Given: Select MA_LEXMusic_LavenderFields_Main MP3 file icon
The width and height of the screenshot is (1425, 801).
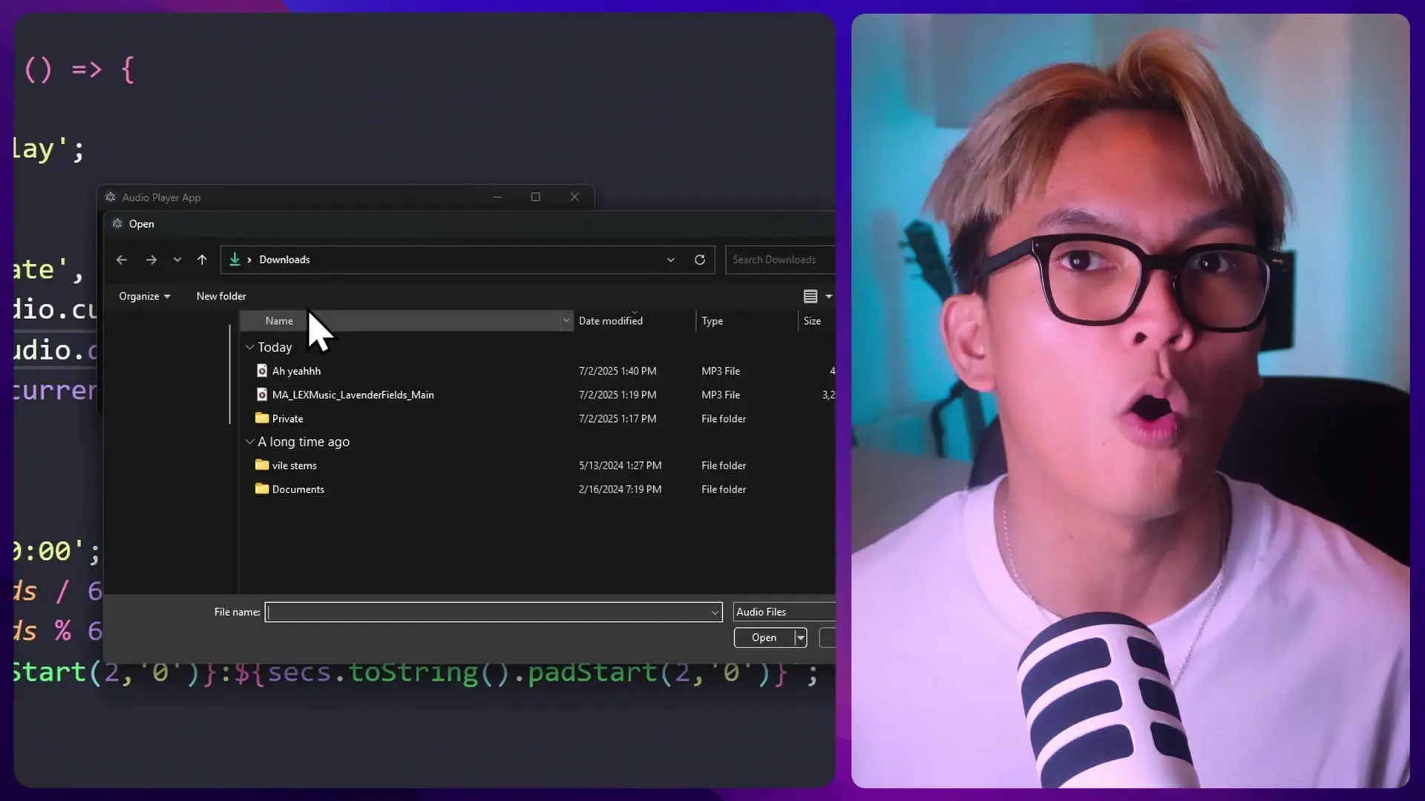Looking at the screenshot, I should (x=262, y=395).
